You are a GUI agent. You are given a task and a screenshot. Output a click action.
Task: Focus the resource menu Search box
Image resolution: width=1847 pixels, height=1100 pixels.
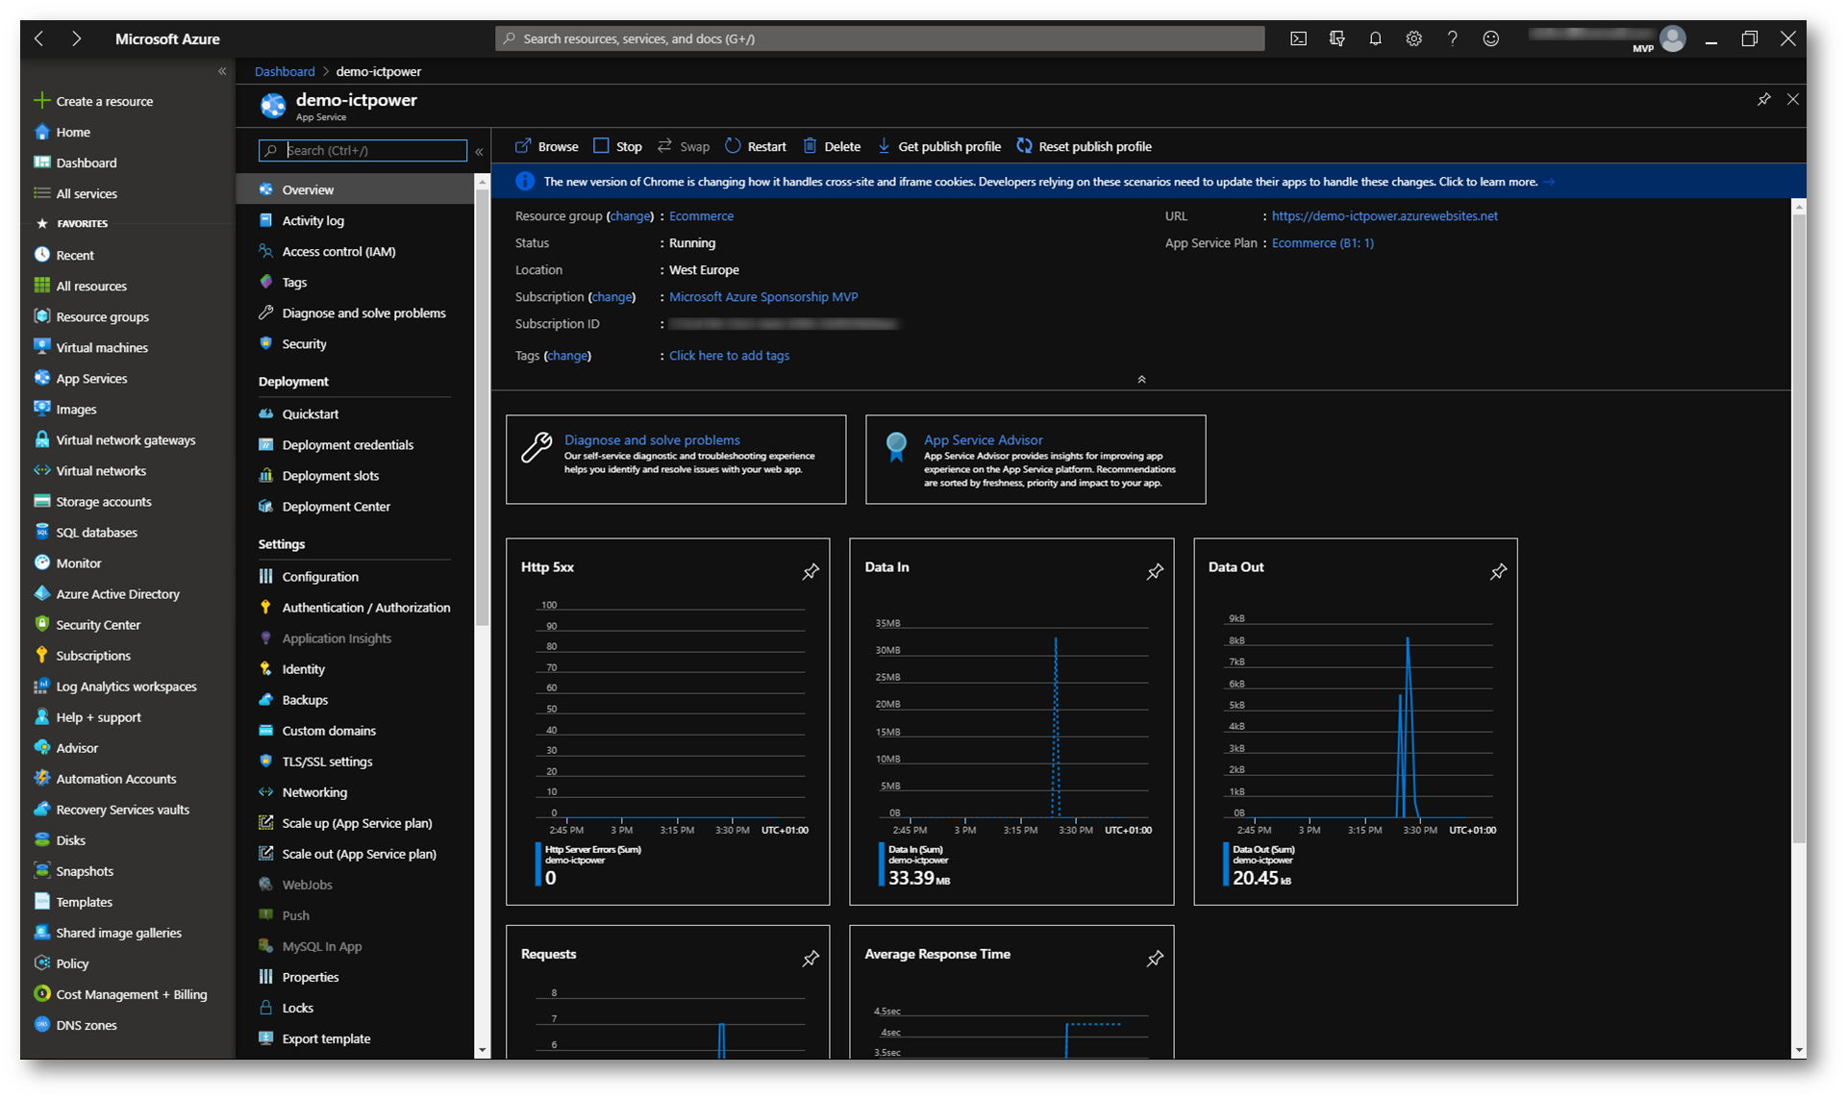pyautogui.click(x=362, y=151)
